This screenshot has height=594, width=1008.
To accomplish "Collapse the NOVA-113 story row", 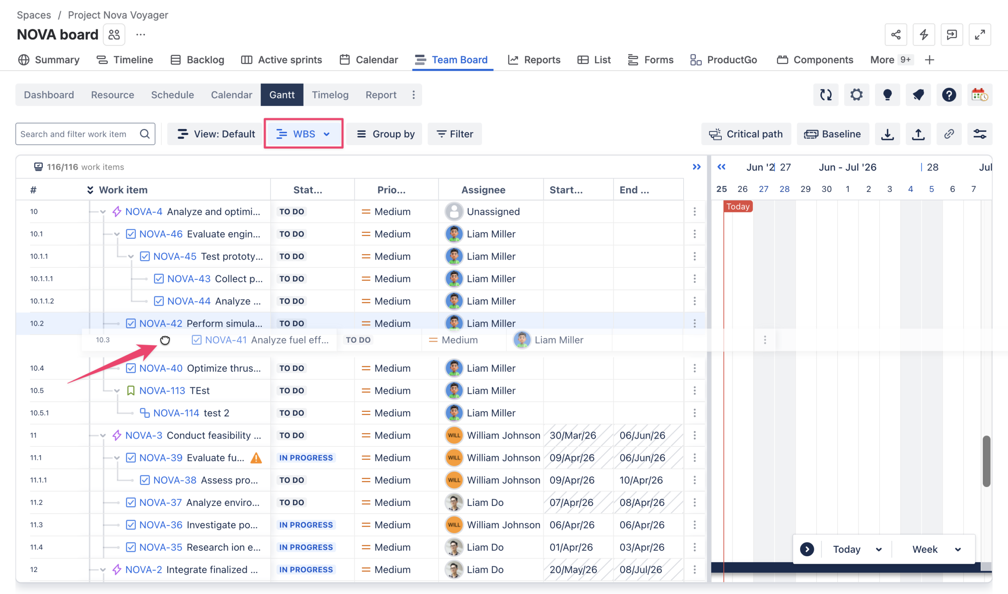I will 117,391.
